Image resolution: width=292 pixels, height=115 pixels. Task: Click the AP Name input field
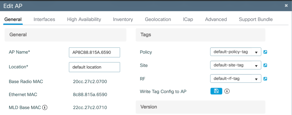click(x=94, y=52)
